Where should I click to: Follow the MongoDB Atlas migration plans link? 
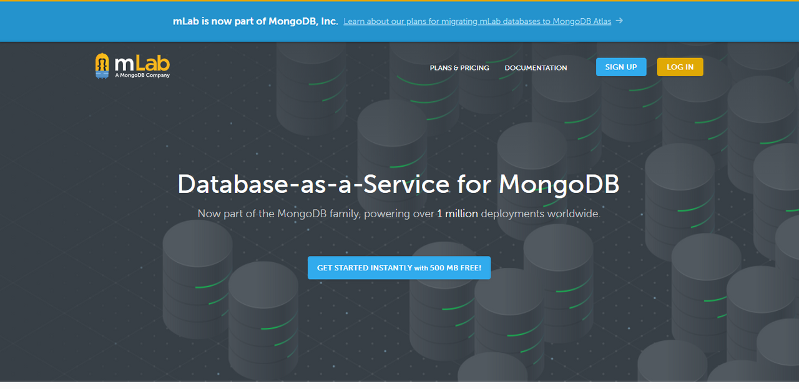[478, 21]
